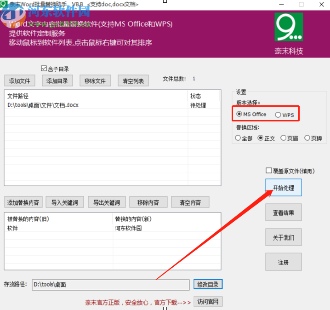The height and width of the screenshot is (310, 330).
Task: Select the MS Office radio button
Action: click(x=239, y=114)
